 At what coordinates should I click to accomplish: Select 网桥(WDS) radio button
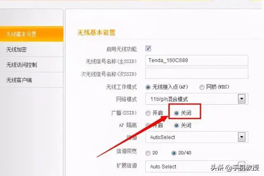click(202, 87)
